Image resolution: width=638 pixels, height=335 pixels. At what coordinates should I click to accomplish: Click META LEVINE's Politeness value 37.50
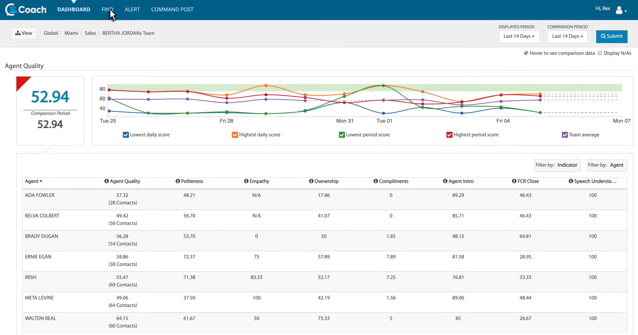pos(189,298)
